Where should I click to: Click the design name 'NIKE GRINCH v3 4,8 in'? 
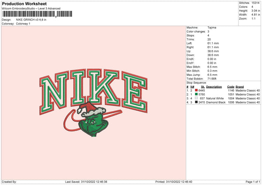coord(31,20)
